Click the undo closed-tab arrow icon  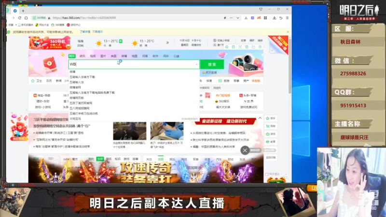coord(281,18)
